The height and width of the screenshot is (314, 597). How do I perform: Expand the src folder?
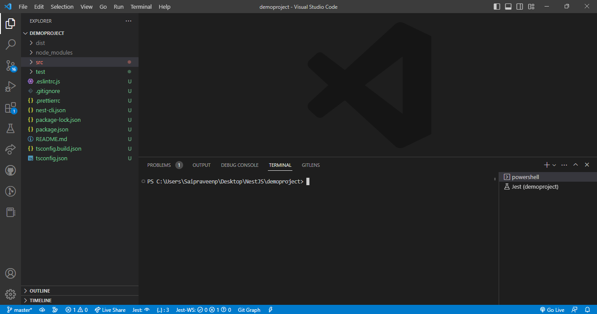[39, 62]
